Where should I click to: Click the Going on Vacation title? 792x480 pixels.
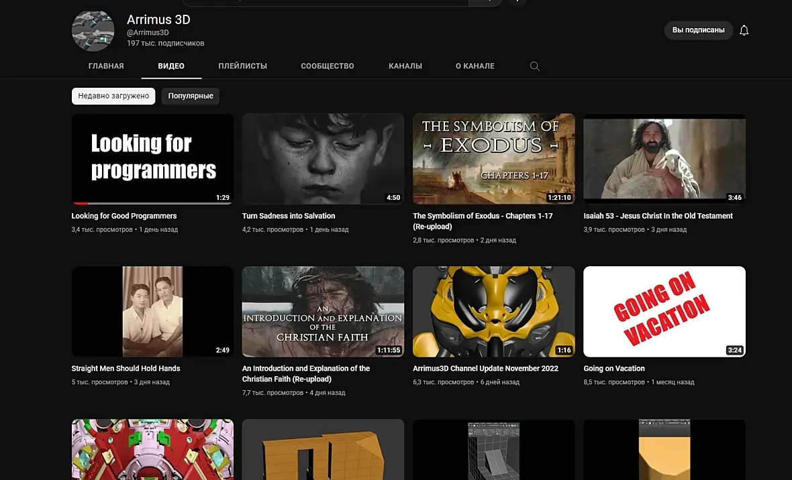pyautogui.click(x=613, y=369)
